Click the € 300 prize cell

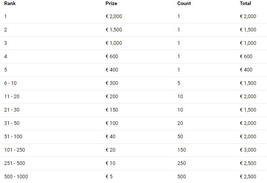pos(112,83)
